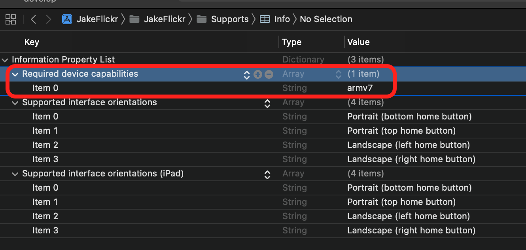The image size is (526, 250).
Task: Click the Info plist table icon
Action: coord(265,19)
